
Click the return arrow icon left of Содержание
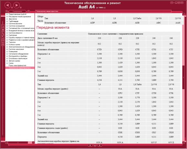[6, 11]
